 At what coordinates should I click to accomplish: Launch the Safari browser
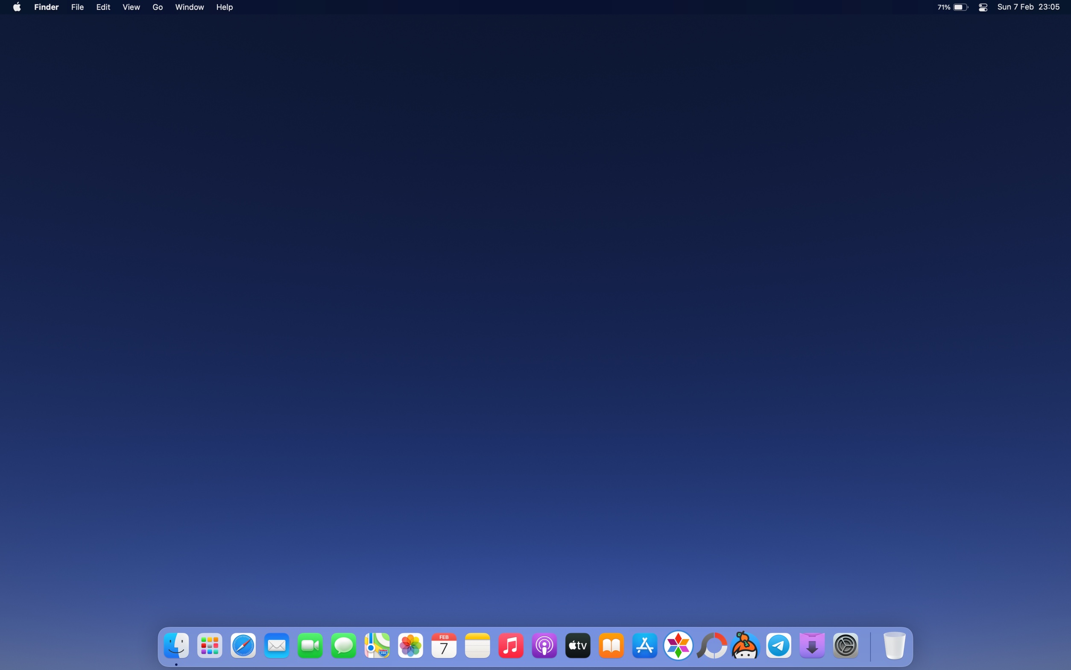(x=243, y=646)
